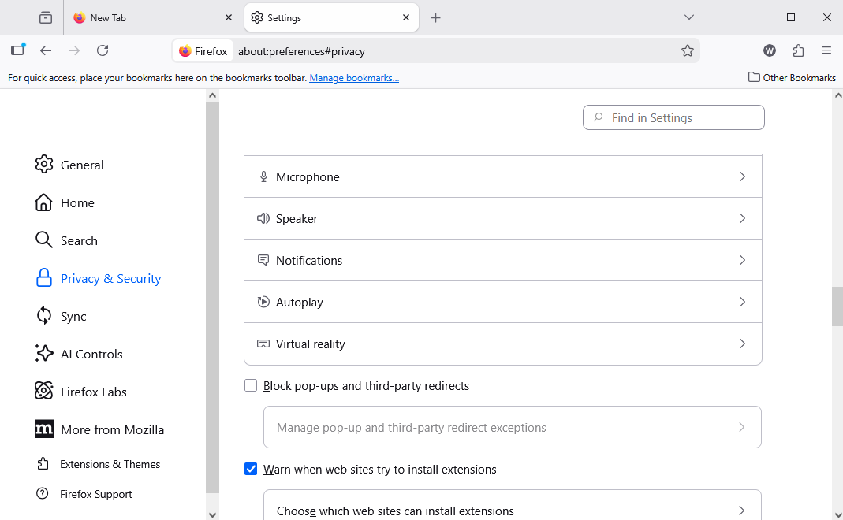The image size is (843, 520).
Task: Enable Block pop-ups and third-party redirects
Action: coord(251,385)
